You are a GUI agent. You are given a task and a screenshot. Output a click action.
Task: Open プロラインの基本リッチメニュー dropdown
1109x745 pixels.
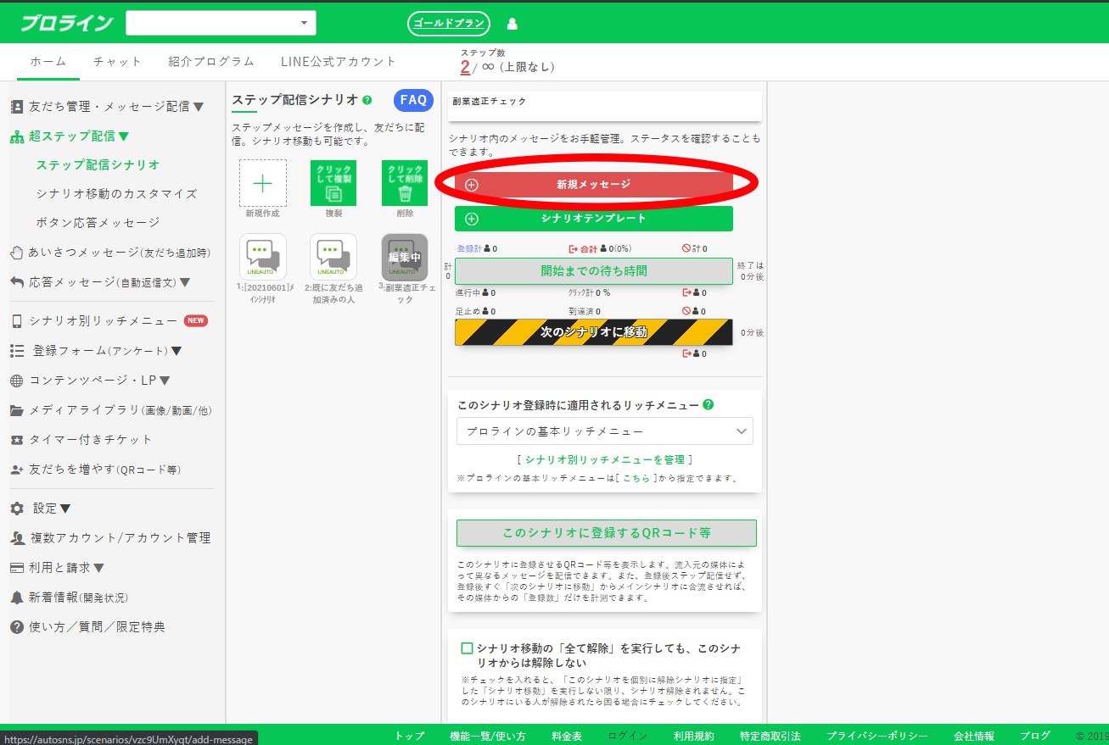pyautogui.click(x=605, y=431)
